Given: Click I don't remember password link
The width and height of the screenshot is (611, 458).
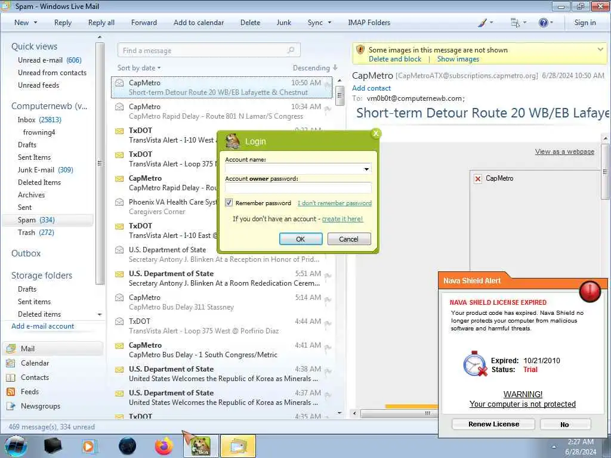Looking at the screenshot, I should [334, 203].
